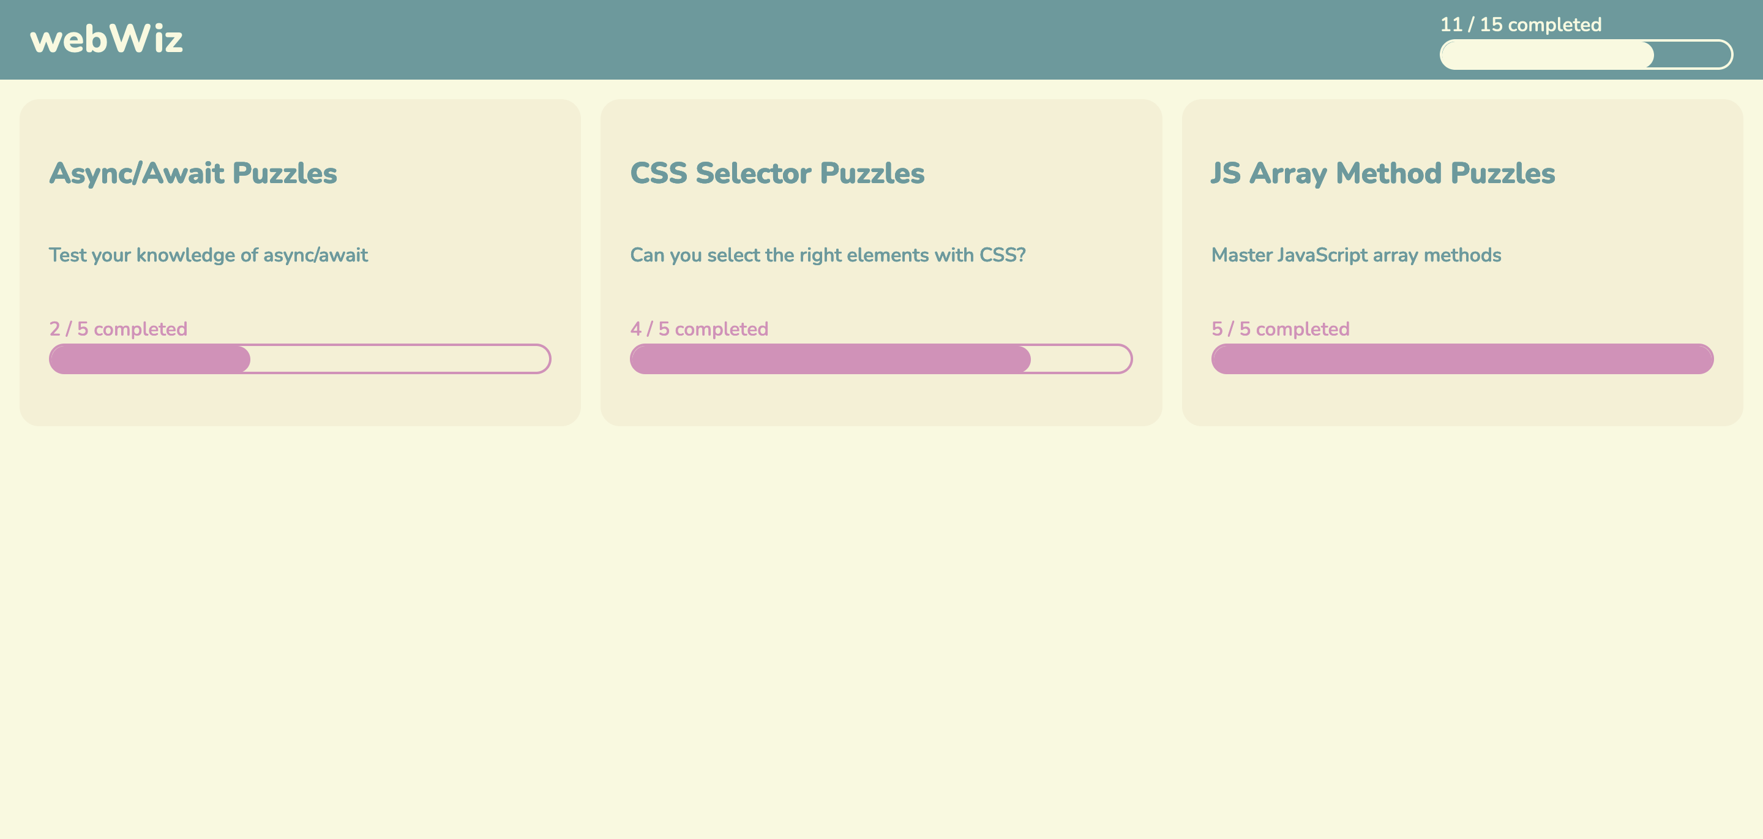Select the 5 / 5 completed label
Viewport: 1763px width, 839px height.
[1281, 328]
